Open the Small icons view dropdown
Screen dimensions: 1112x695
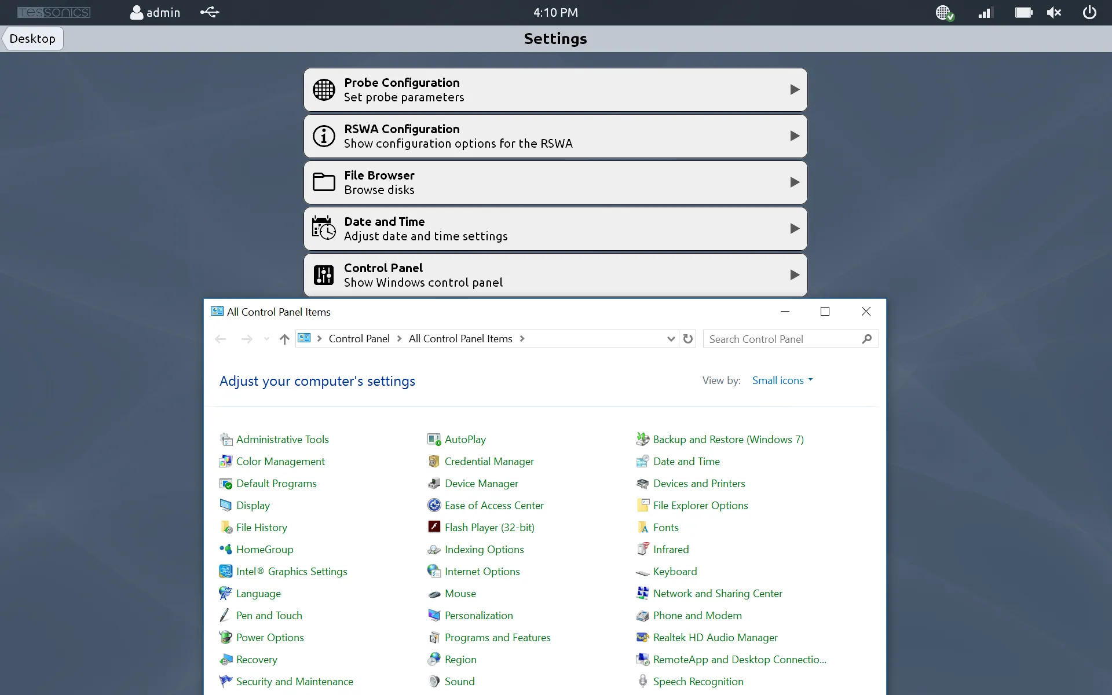point(782,381)
